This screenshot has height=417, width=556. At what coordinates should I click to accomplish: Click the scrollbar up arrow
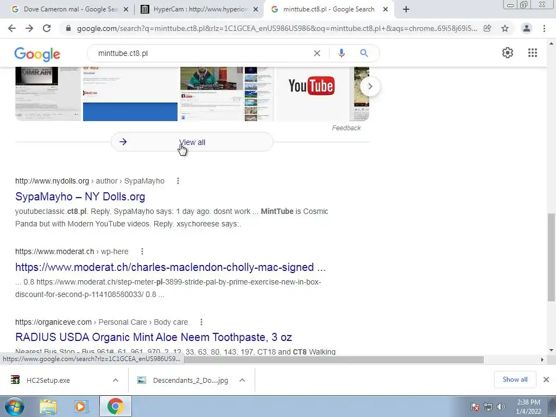click(x=552, y=43)
